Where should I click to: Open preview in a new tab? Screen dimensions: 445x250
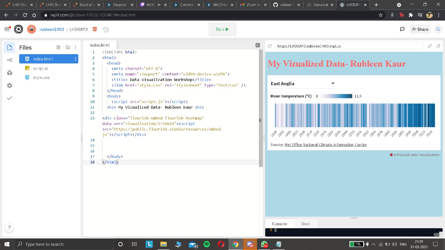coord(438,46)
